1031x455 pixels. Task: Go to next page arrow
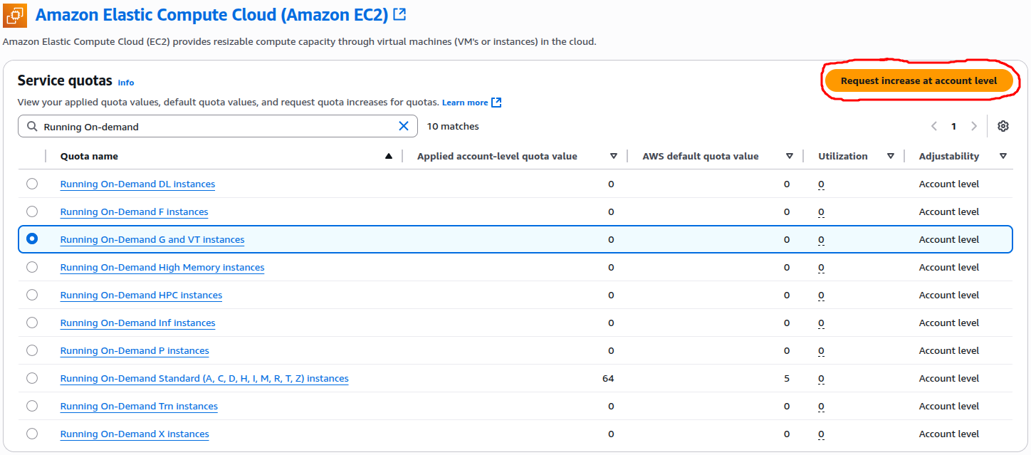973,126
